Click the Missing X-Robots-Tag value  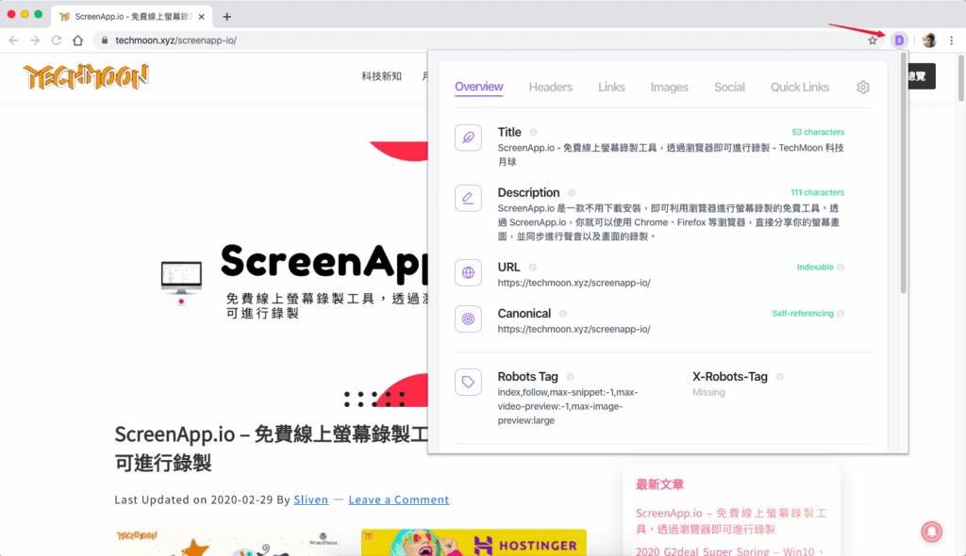point(708,393)
